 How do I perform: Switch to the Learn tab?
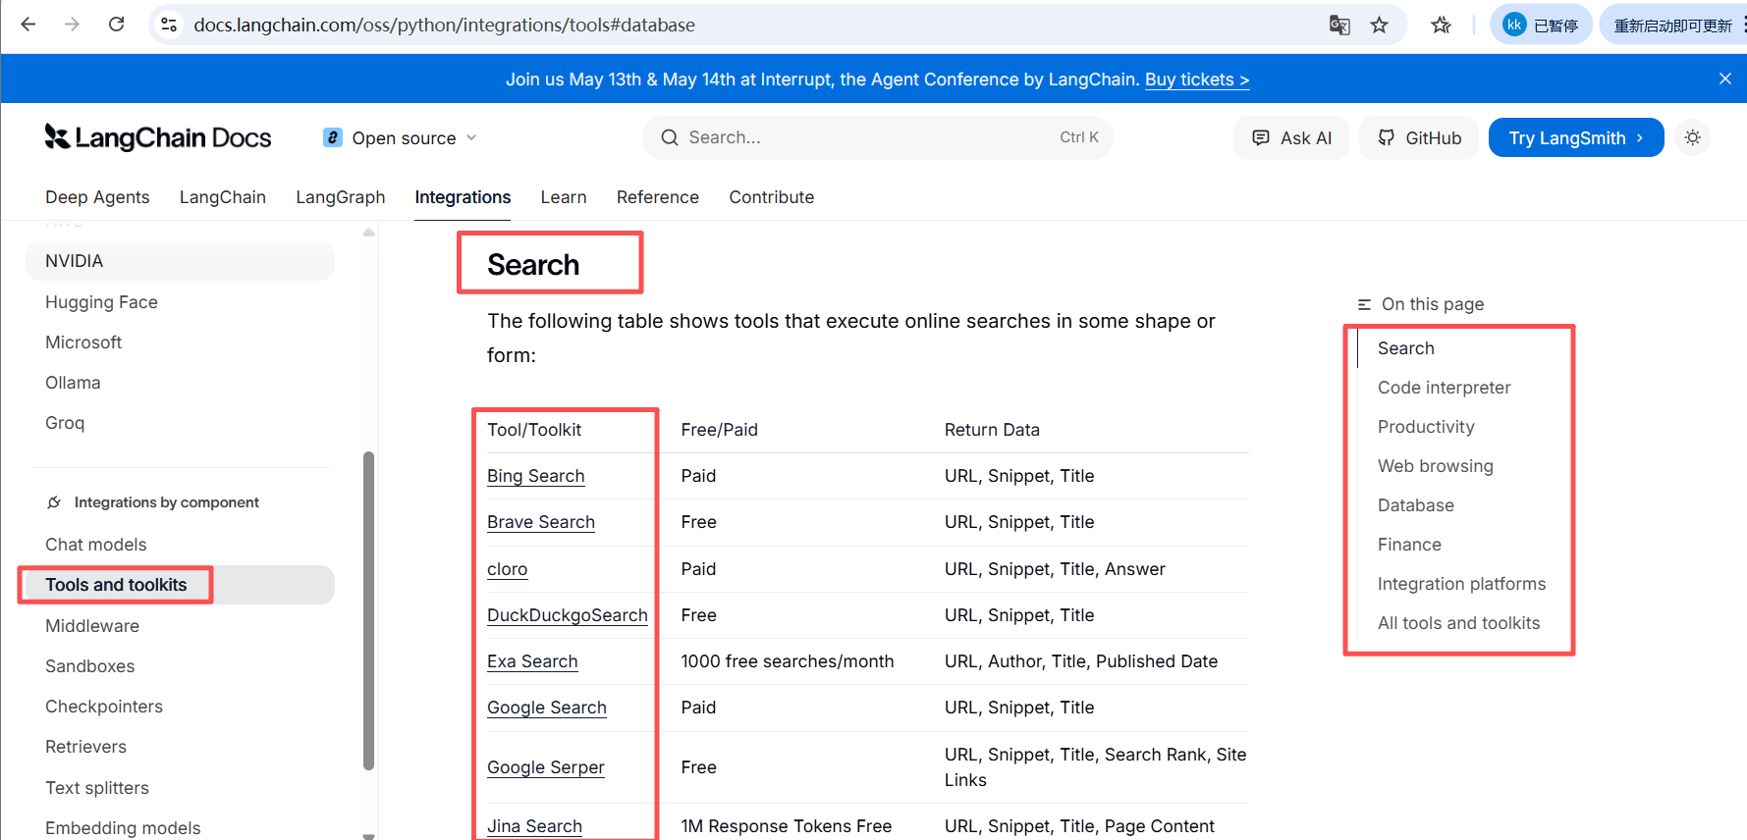click(564, 197)
